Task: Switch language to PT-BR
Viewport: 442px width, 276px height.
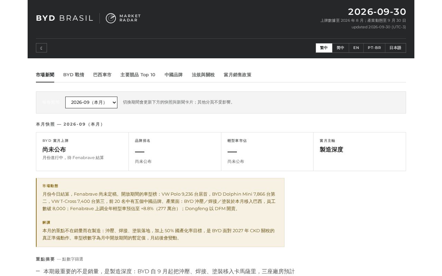Action: (374, 48)
